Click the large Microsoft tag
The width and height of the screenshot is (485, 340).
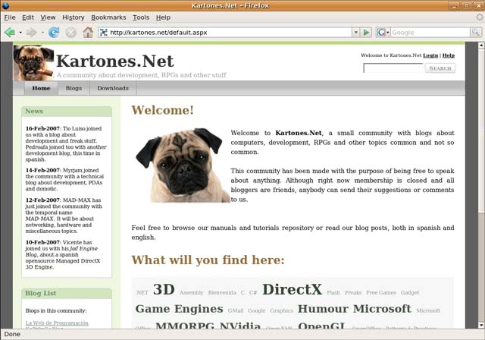[382, 309]
